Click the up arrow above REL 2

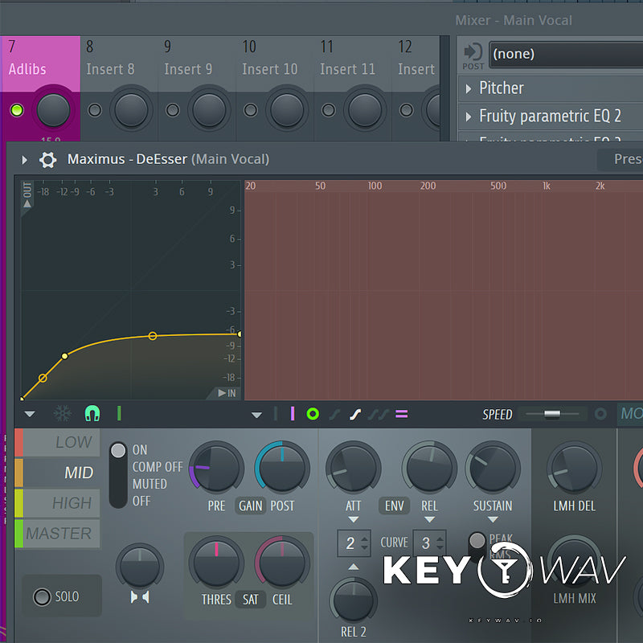coord(353,567)
